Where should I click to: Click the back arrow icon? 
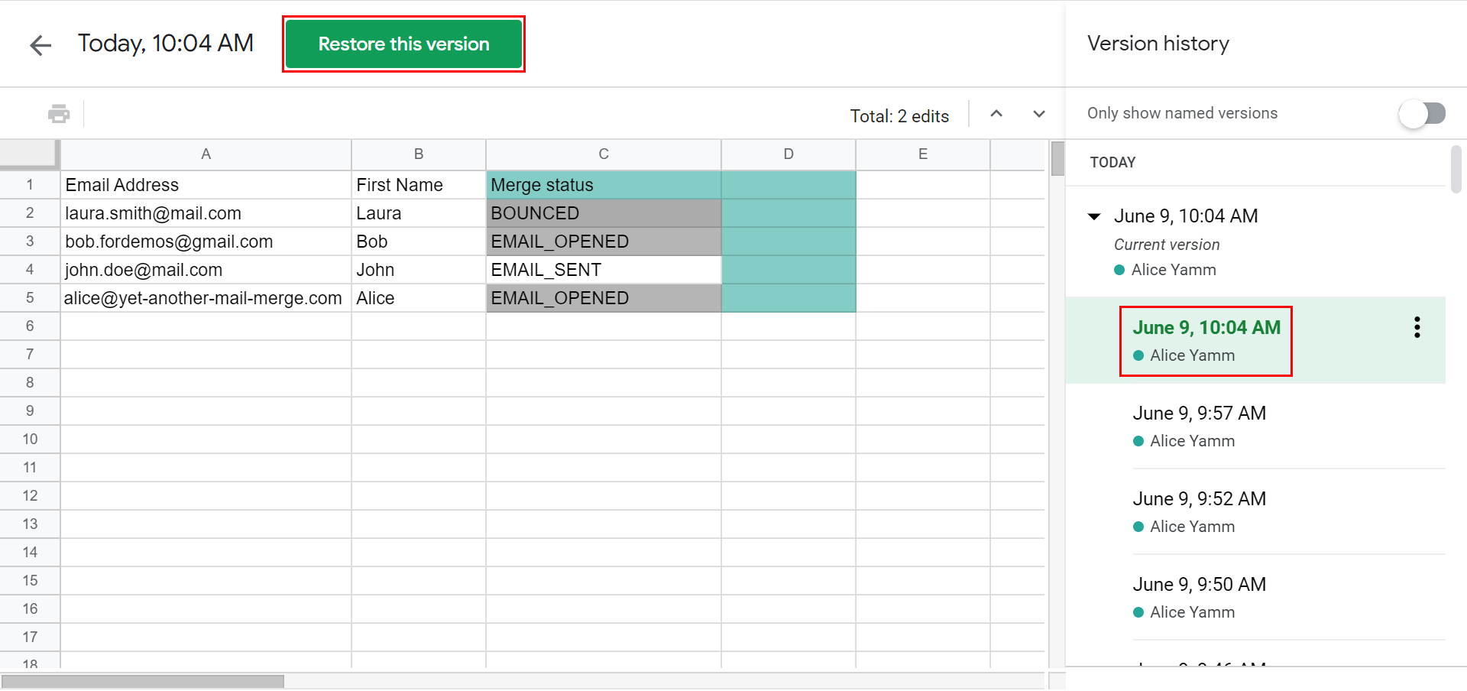coord(40,45)
